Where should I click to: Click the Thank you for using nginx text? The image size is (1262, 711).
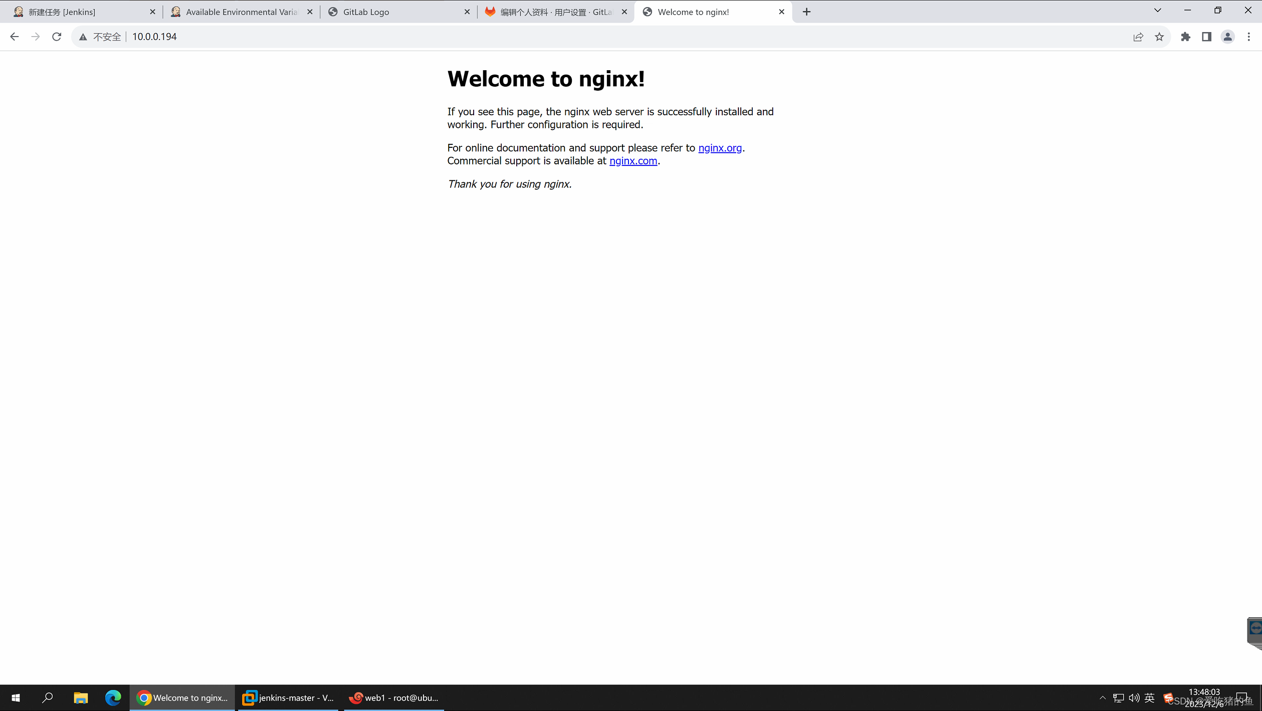509,184
